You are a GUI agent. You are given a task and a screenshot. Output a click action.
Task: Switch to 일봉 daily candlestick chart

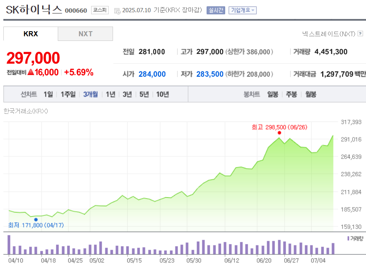coord(272,94)
